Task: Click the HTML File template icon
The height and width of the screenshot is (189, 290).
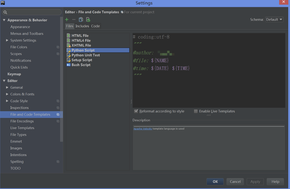Action: [69, 35]
